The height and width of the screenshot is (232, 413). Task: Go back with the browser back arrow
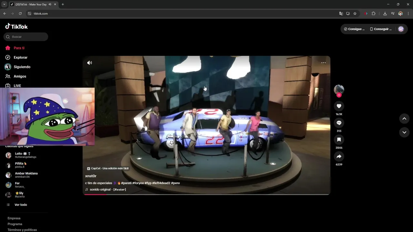5,14
